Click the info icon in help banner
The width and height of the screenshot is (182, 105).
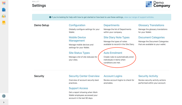point(50,17)
